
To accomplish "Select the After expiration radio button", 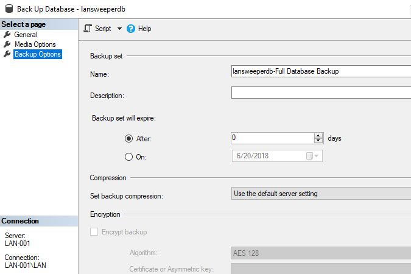I will [x=128, y=138].
